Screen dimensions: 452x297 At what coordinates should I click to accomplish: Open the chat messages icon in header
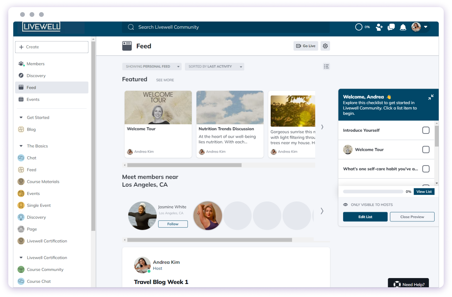point(391,27)
